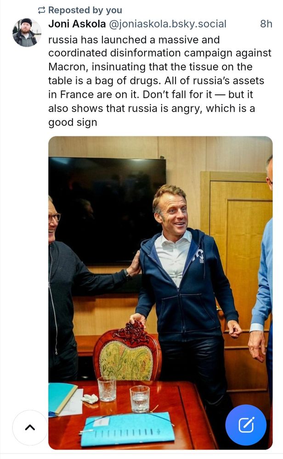Image resolution: width=283 pixels, height=459 pixels.
Task: Click the upward caret inside the white circle
Action: click(30, 428)
